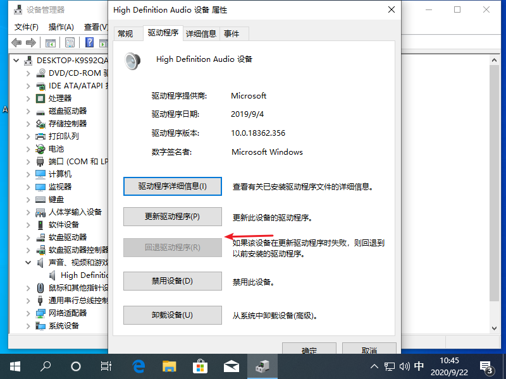
Task: Close the audio properties dialog
Action: pyautogui.click(x=392, y=9)
